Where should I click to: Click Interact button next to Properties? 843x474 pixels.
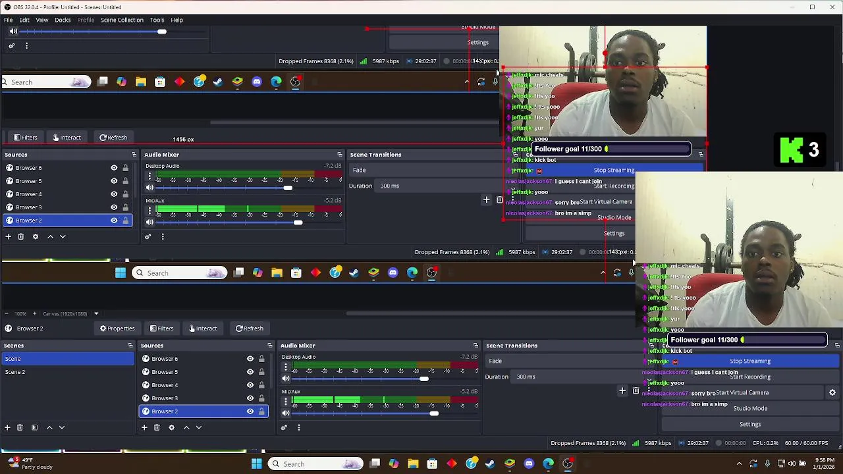tap(203, 329)
